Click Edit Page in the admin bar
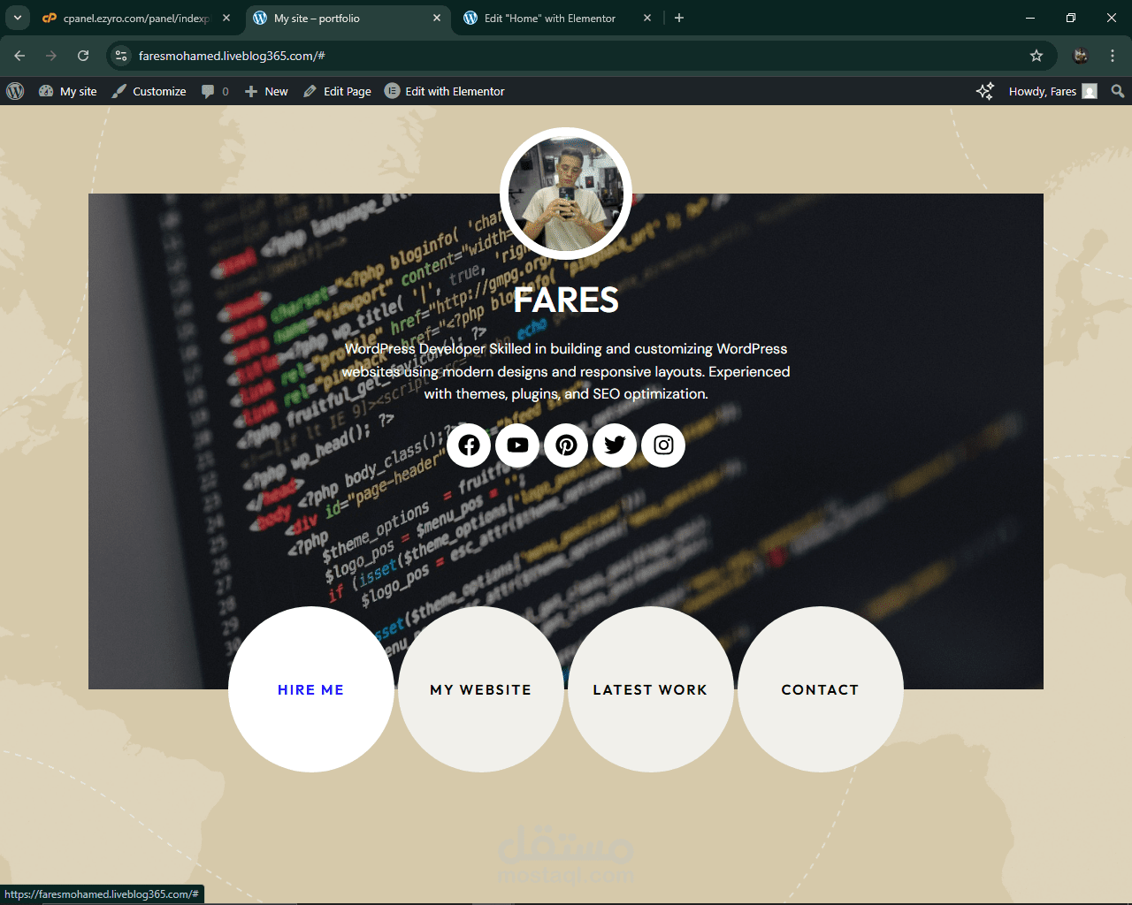1132x905 pixels. (337, 91)
